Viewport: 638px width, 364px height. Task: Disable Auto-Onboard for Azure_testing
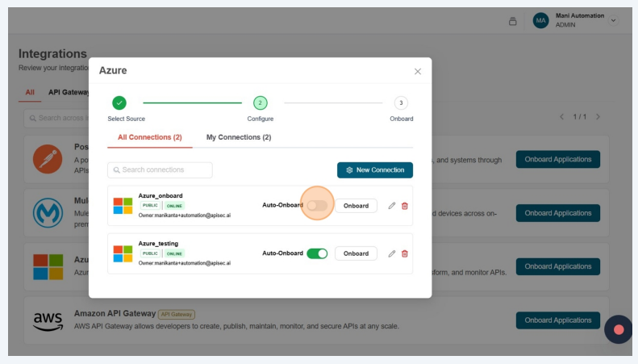[317, 253]
